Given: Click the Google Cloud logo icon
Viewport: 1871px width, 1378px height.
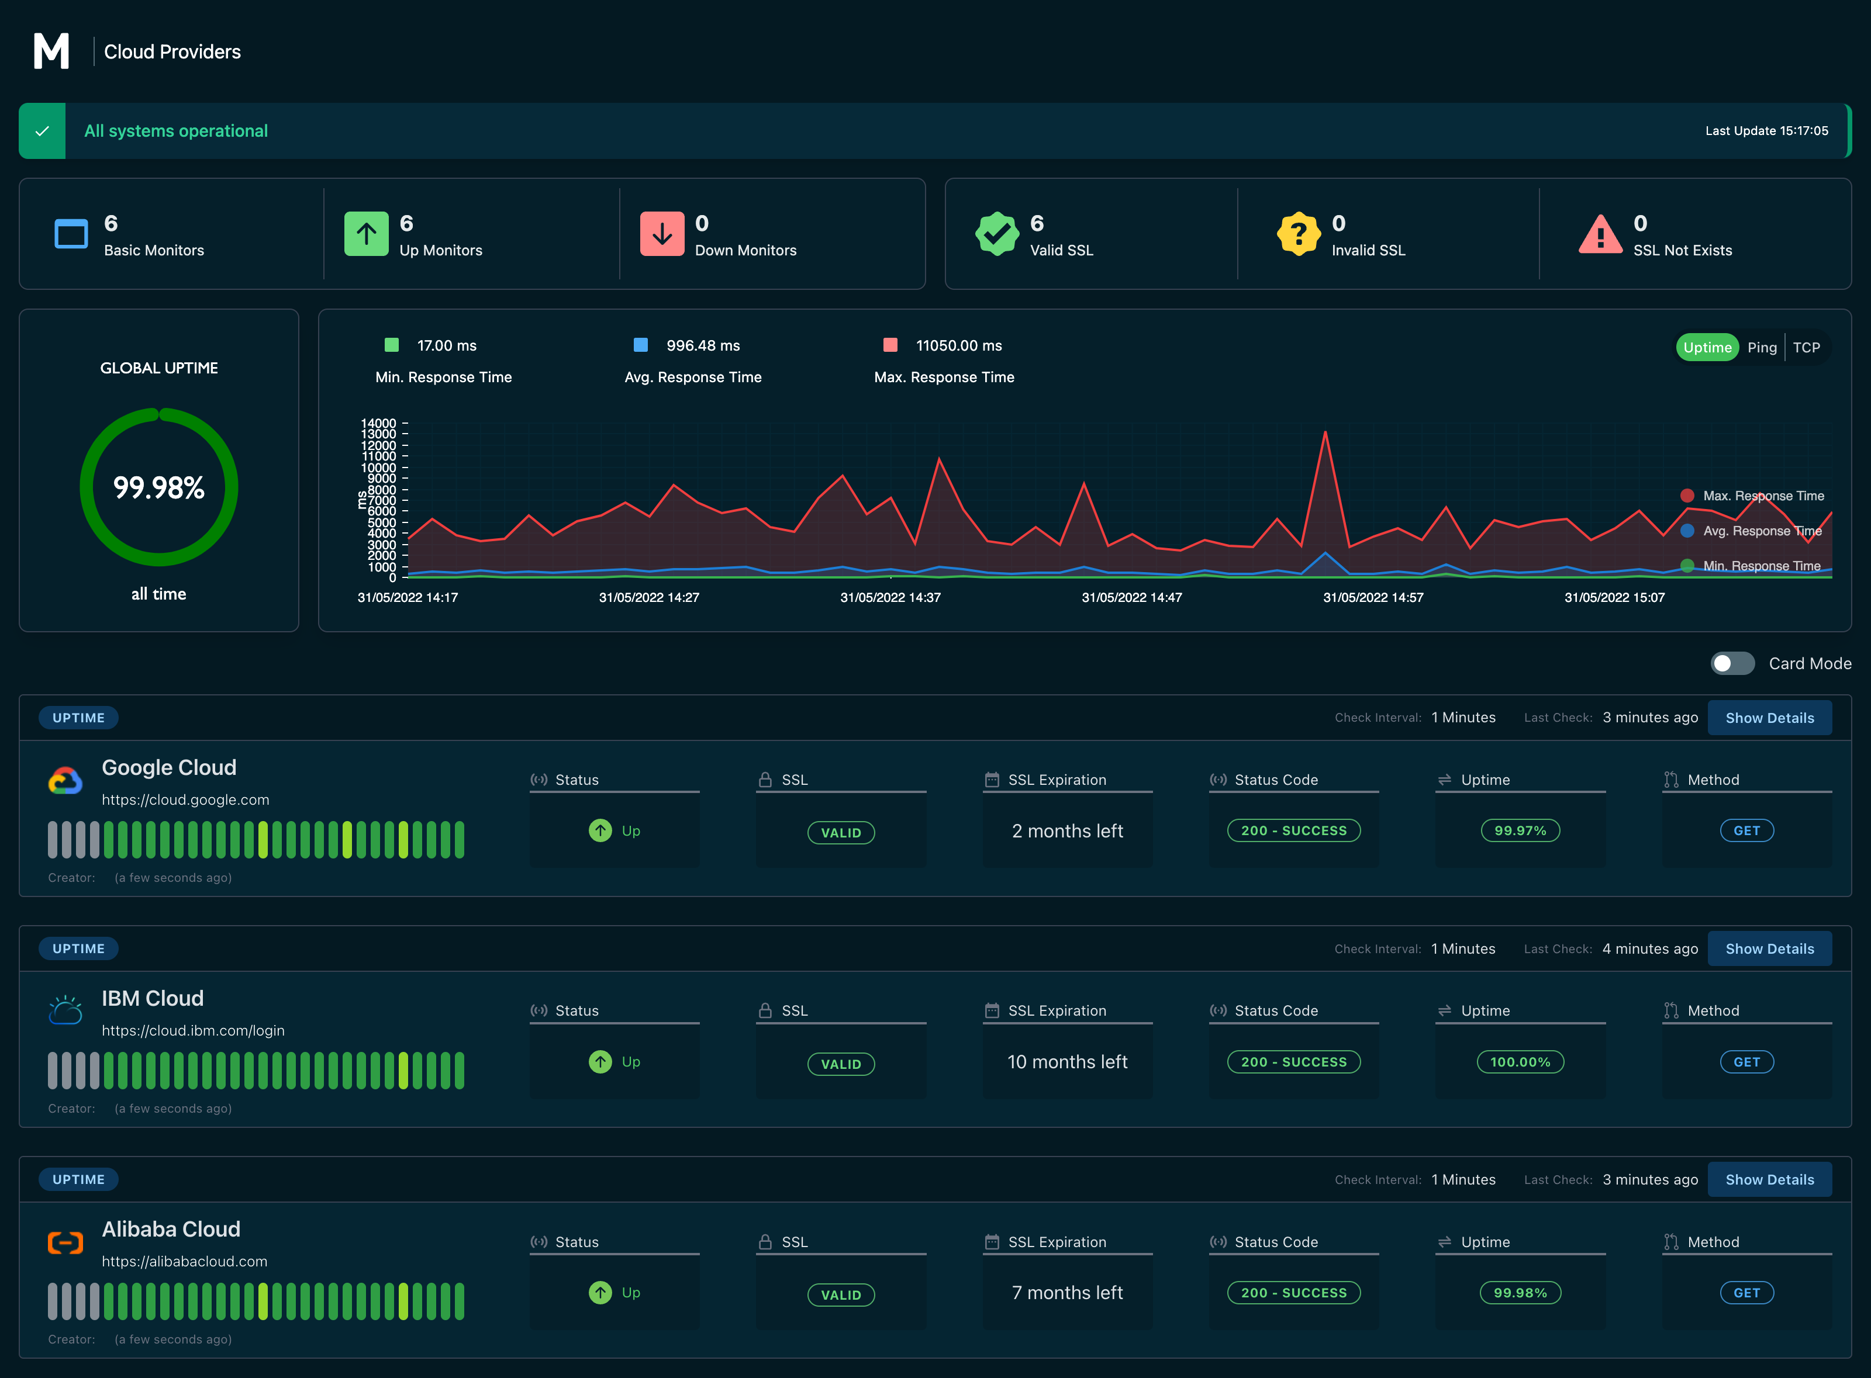Looking at the screenshot, I should [65, 781].
